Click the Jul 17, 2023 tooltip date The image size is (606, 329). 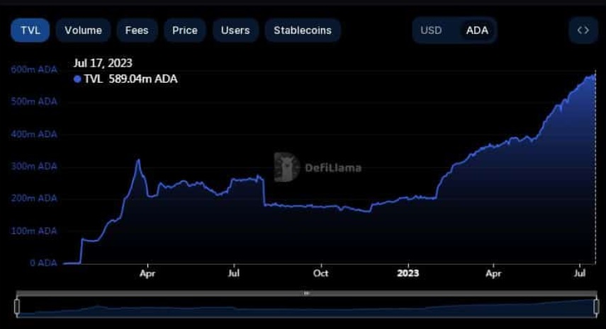(103, 63)
